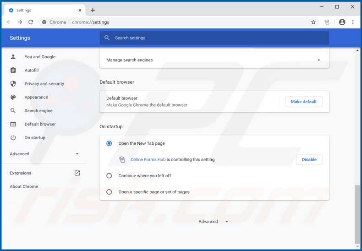This screenshot has width=362, height=251.
Task: Open You and Google settings section
Action: click(40, 57)
